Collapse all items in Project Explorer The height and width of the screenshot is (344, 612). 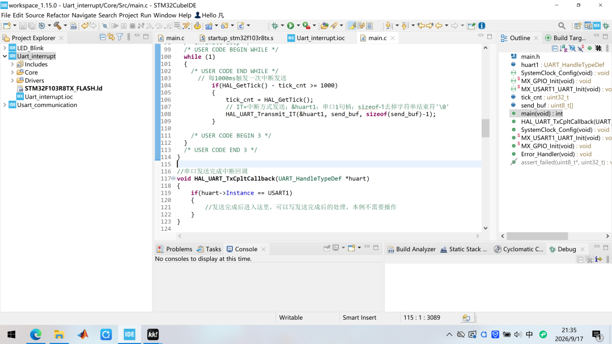coord(103,37)
